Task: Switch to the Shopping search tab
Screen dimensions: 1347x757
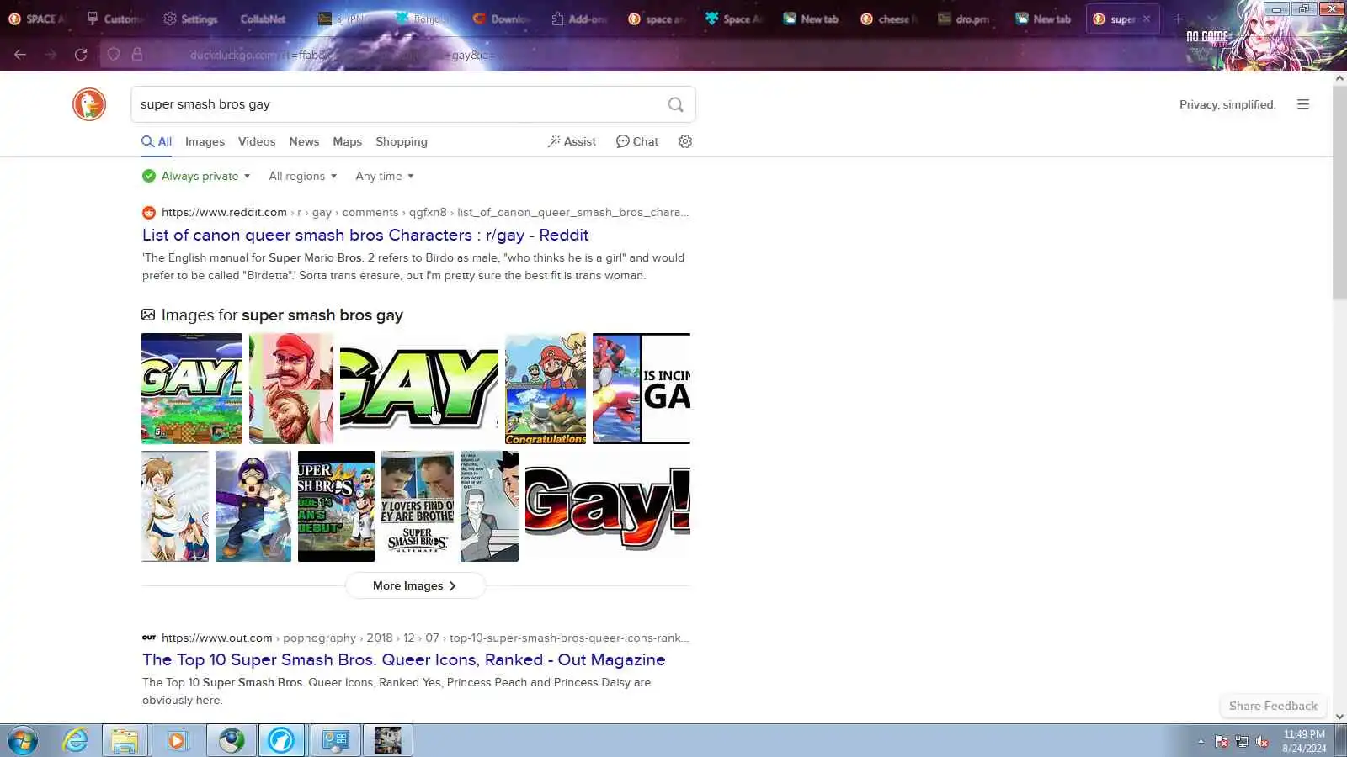Action: (x=402, y=141)
